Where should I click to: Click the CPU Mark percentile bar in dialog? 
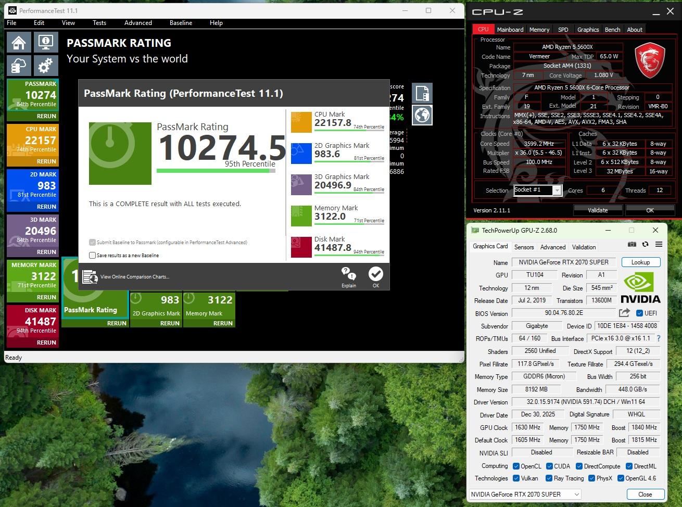[349, 131]
